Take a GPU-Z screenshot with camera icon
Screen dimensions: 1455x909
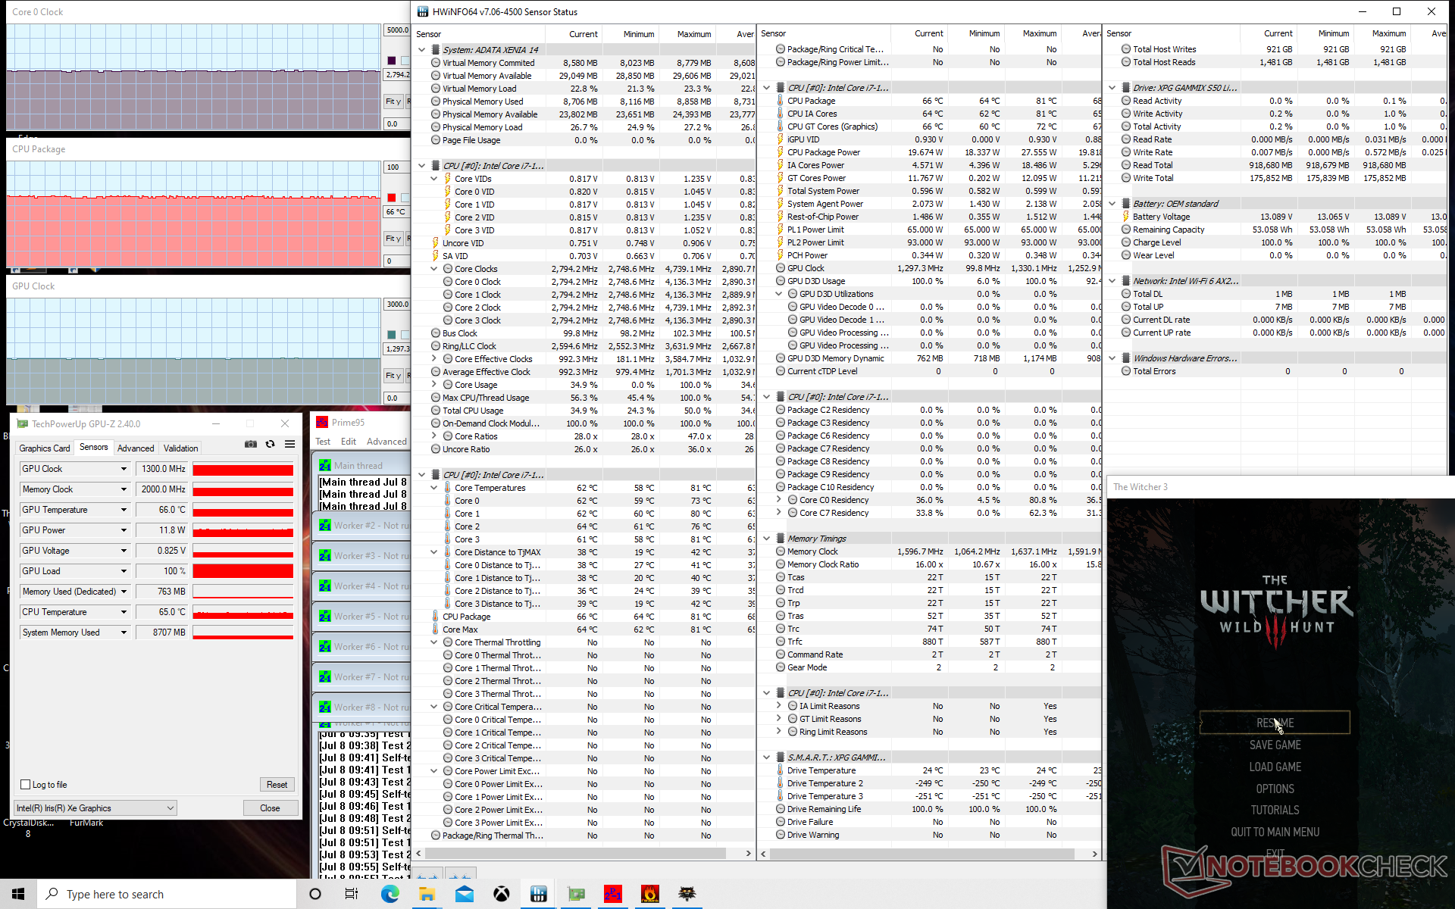(251, 445)
